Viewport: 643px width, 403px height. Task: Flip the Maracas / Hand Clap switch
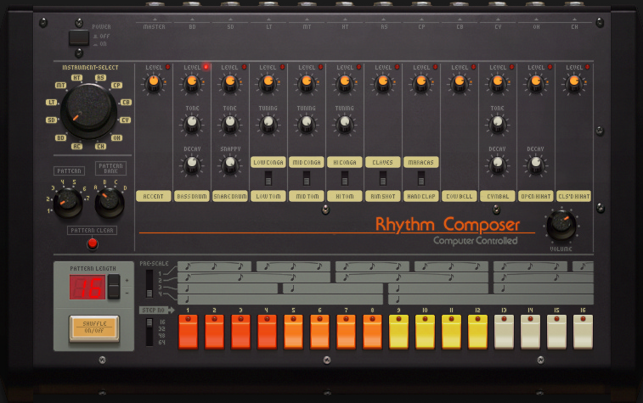point(420,178)
